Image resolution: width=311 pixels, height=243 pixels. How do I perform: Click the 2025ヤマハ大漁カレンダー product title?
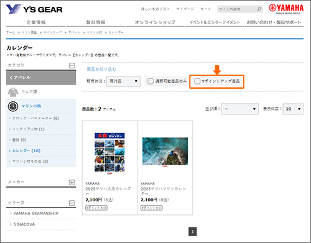[x=108, y=191]
